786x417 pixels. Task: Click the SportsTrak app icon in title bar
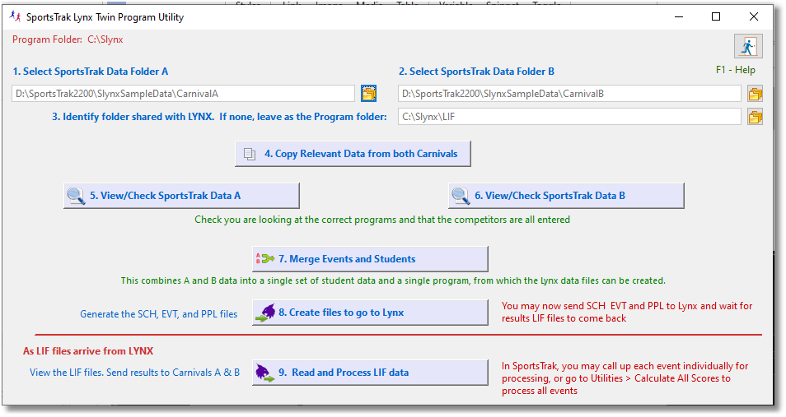click(x=16, y=16)
